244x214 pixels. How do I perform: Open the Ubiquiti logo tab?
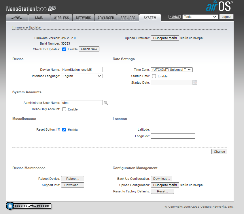click(17, 18)
